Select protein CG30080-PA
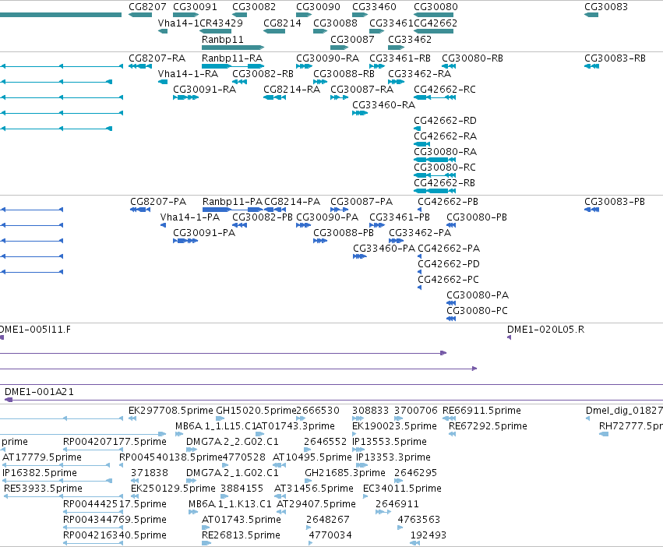 coord(478,295)
